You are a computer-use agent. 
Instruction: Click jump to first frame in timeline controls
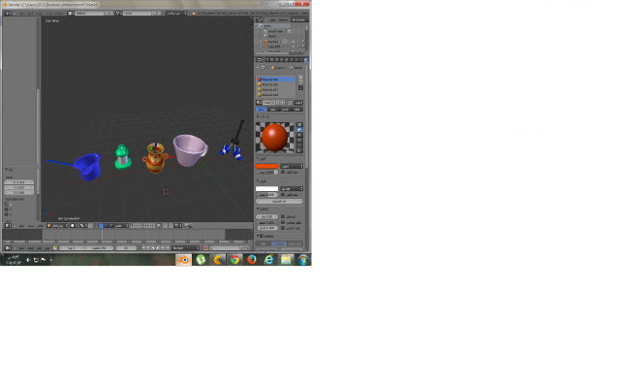[x=143, y=248]
